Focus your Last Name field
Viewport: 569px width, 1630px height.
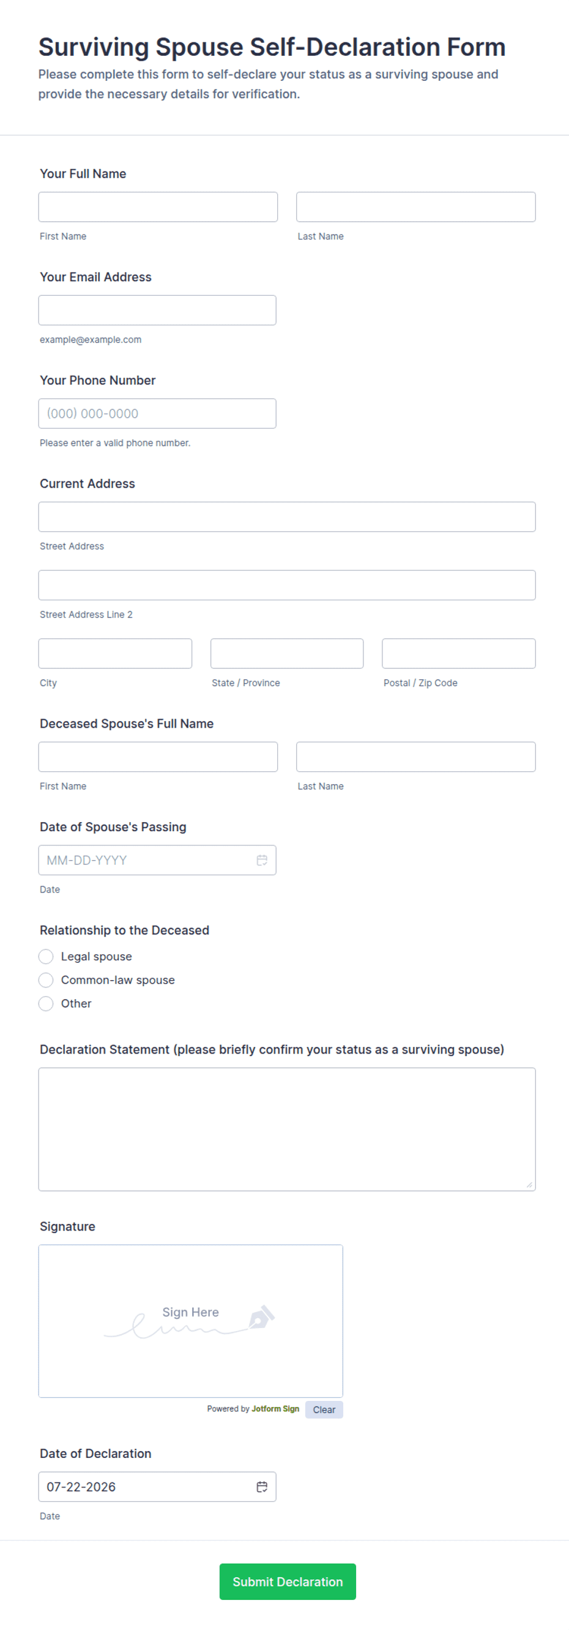coord(415,207)
